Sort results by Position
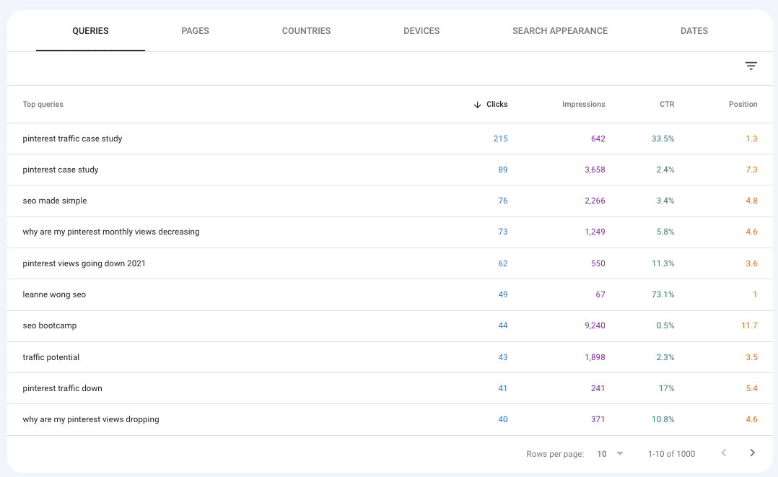Screen dimensions: 778x477 743,104
